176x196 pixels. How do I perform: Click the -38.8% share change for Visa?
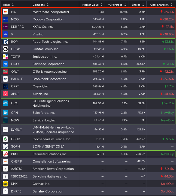pyautogui.click(x=167, y=34)
